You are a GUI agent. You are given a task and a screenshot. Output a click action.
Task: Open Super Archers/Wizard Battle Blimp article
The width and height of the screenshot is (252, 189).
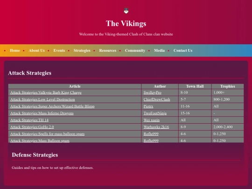[52, 106]
